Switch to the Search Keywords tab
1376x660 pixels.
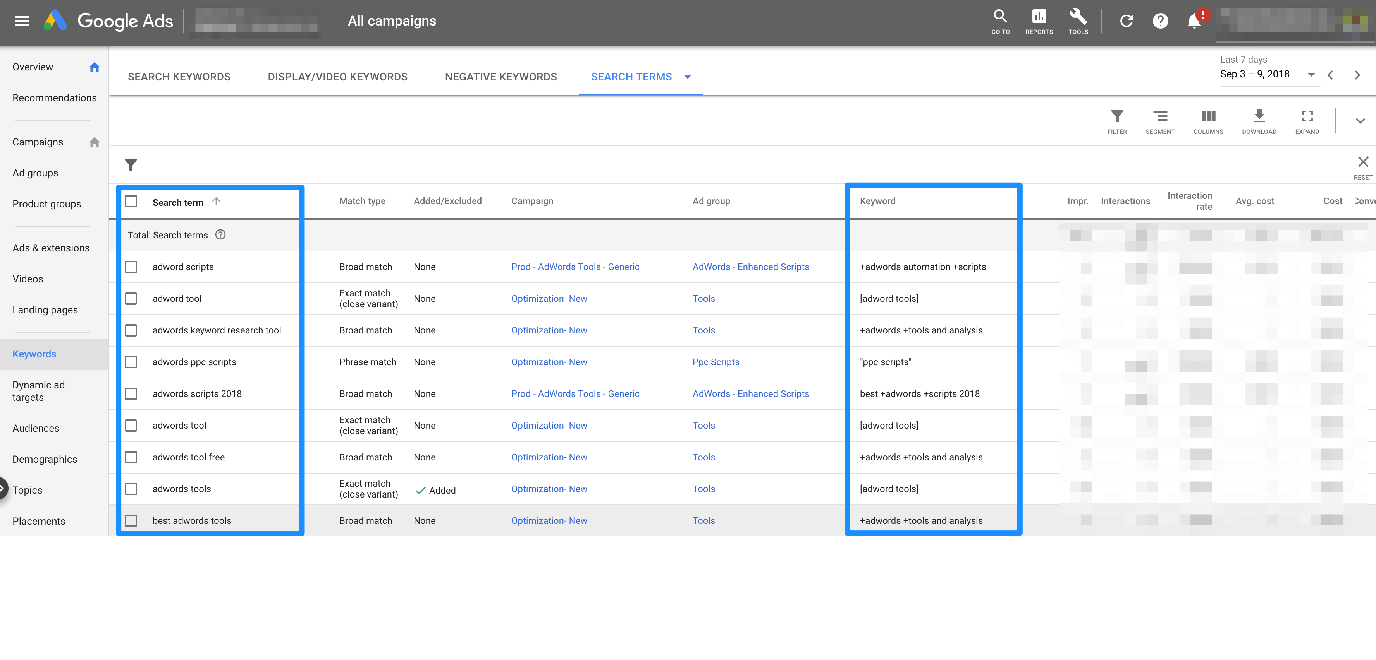point(179,76)
